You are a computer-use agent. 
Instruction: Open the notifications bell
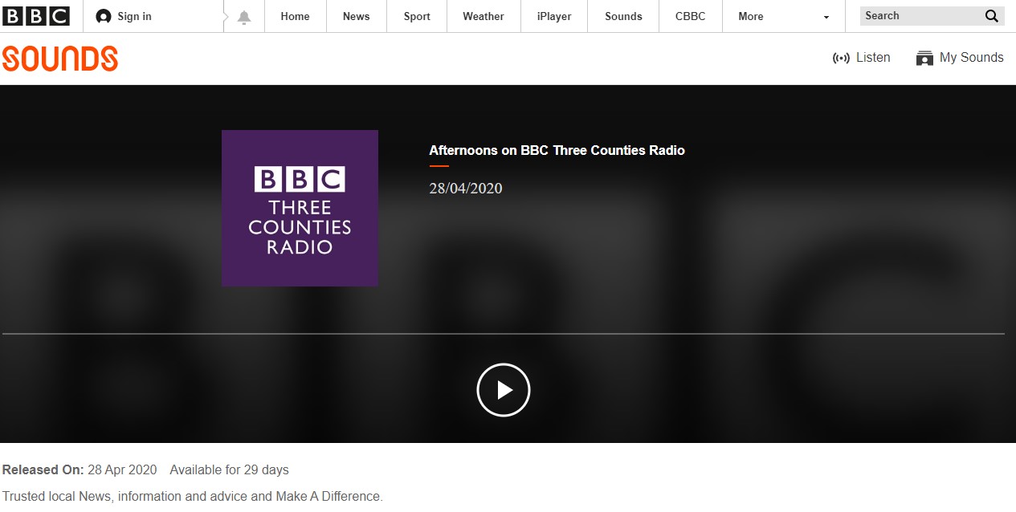point(244,17)
